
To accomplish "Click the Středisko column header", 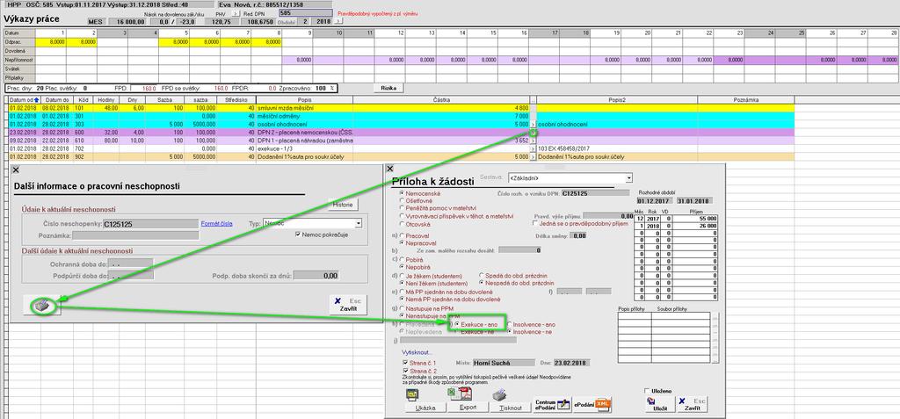I will (236, 100).
